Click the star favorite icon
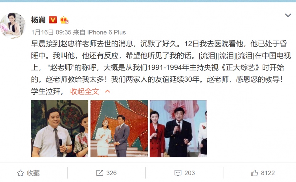 (20, 173)
